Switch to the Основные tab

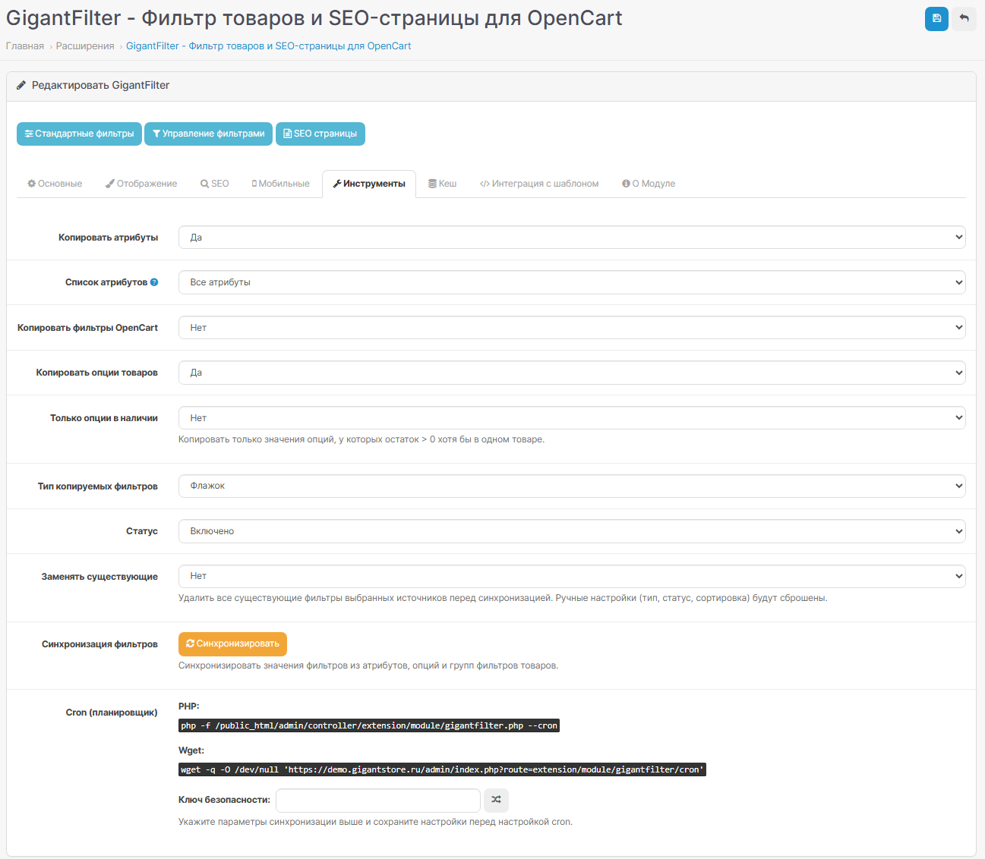pyautogui.click(x=55, y=184)
